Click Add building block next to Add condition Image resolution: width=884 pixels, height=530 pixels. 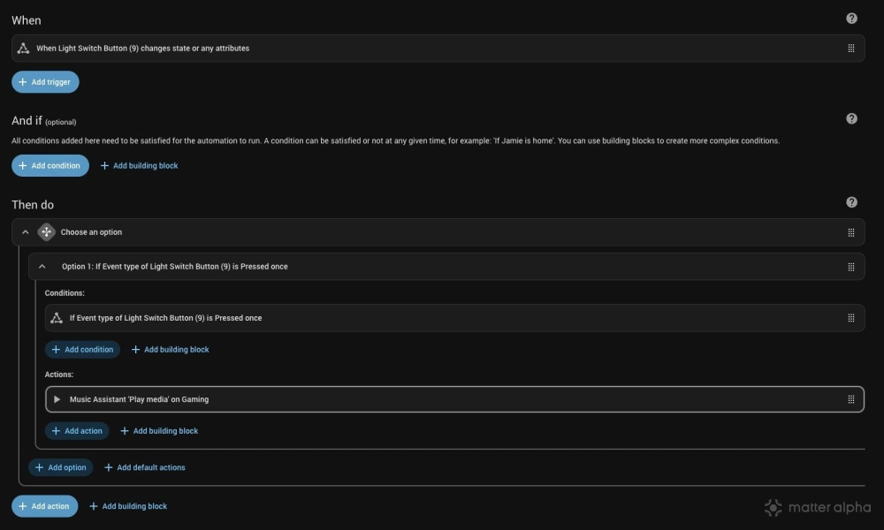pyautogui.click(x=139, y=165)
